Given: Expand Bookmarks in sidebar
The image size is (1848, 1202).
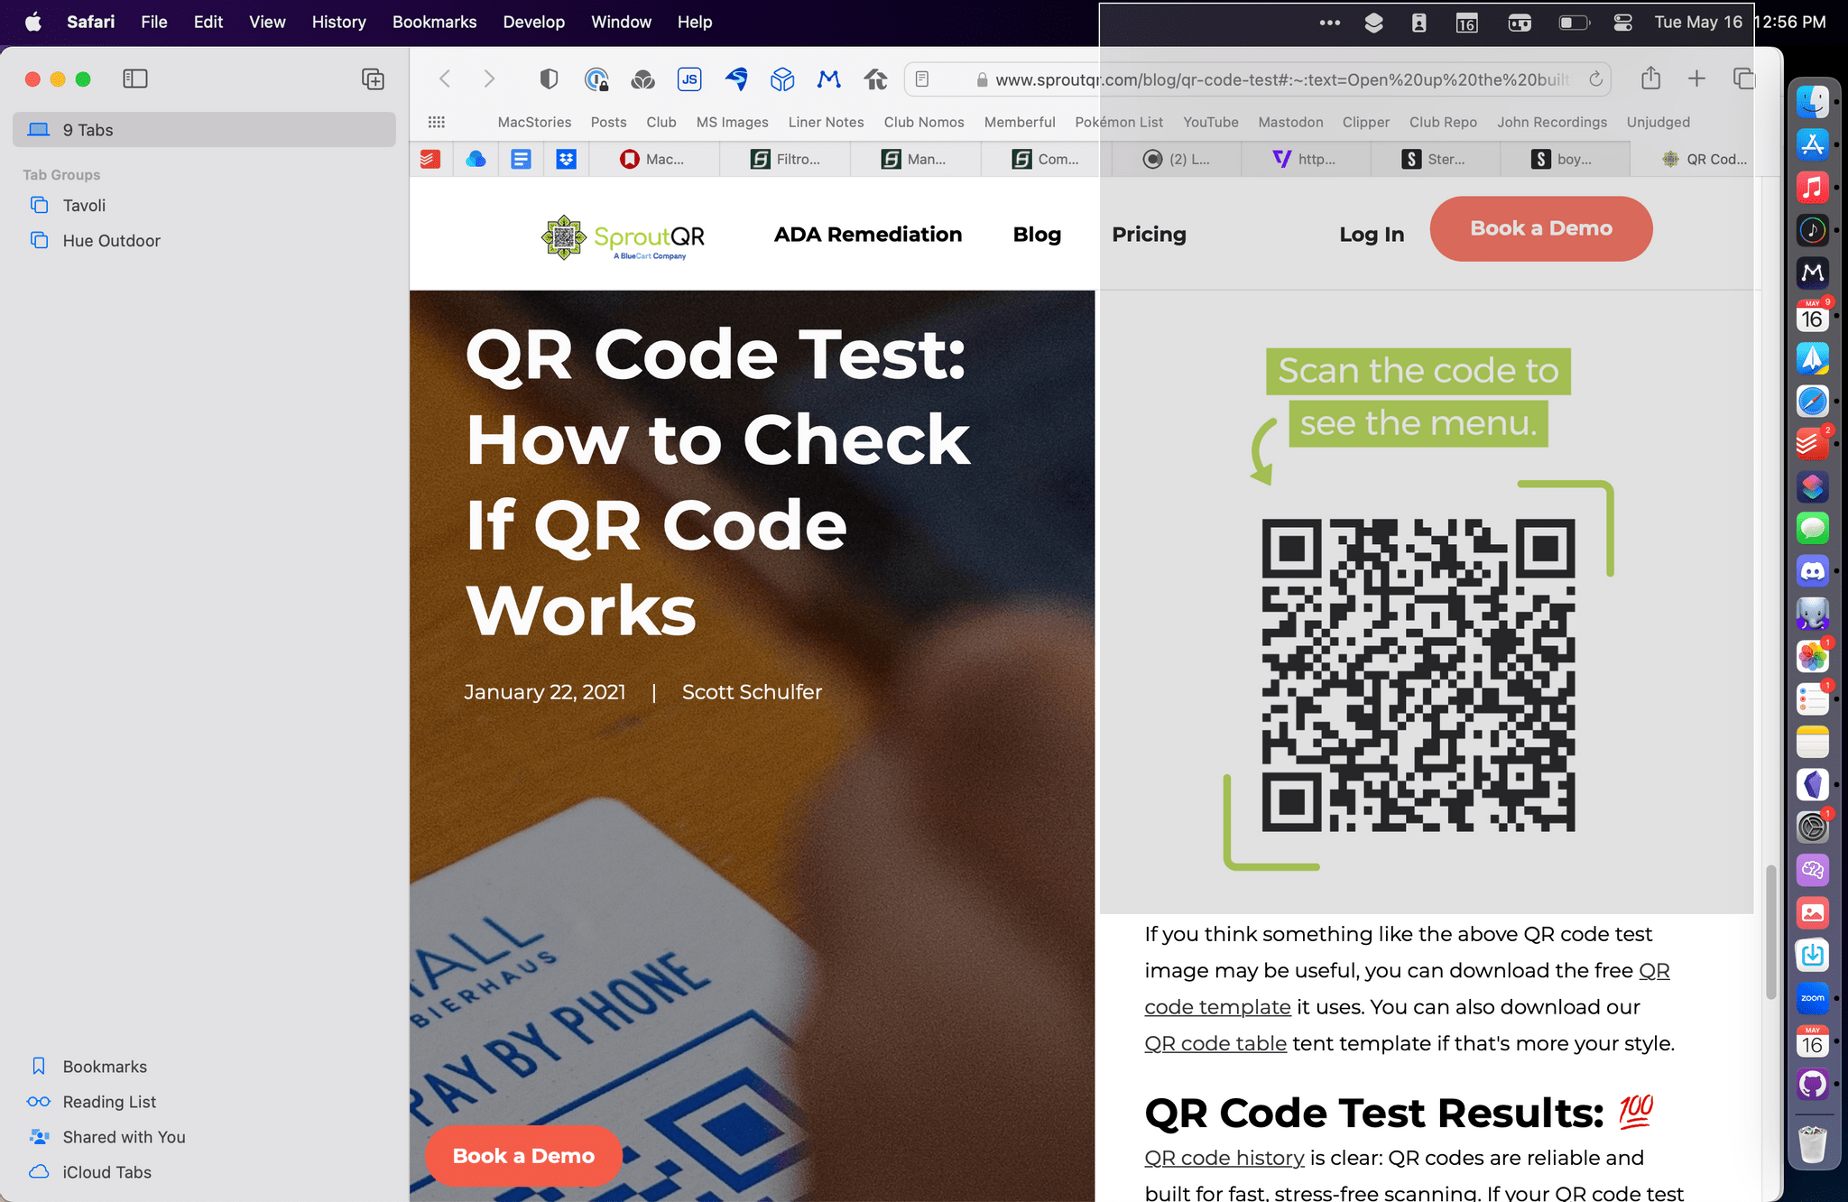Looking at the screenshot, I should click(104, 1065).
